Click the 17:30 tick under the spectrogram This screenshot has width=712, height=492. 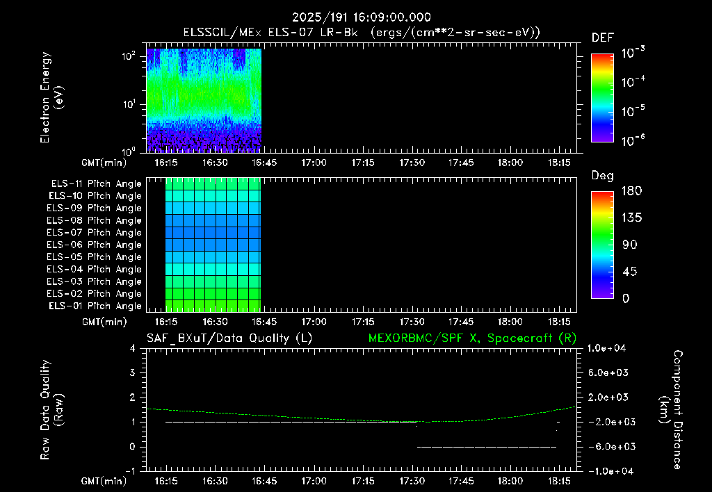pyautogui.click(x=412, y=163)
